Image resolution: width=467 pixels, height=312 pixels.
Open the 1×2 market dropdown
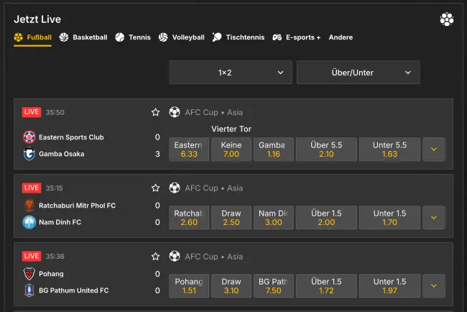(231, 73)
